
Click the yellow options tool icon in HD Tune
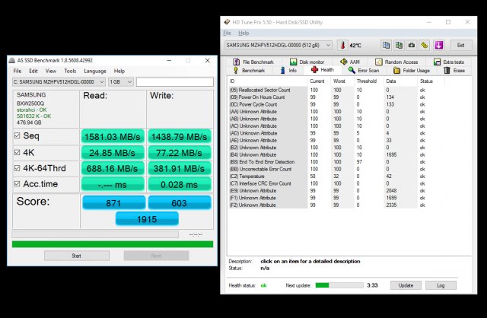[425, 46]
